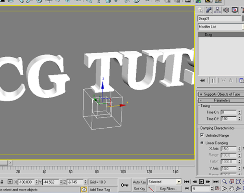Select the Linear Damping radio button
This screenshot has height=193, width=244.
(202, 143)
